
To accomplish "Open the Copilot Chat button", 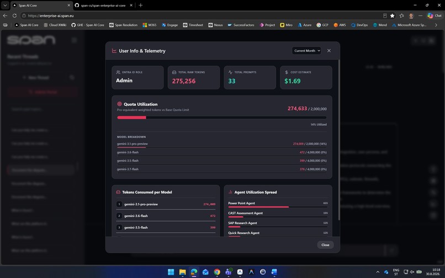I will coord(435,15).
